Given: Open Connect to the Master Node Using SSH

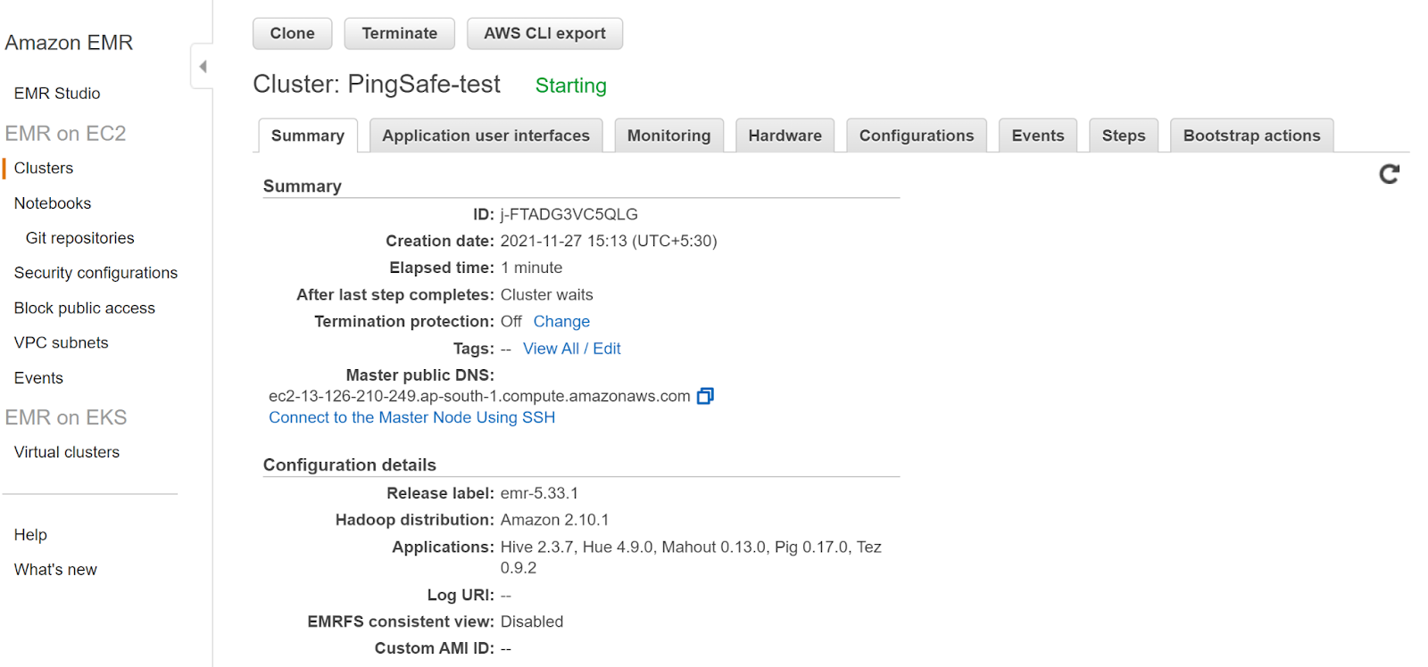Looking at the screenshot, I should pos(411,417).
